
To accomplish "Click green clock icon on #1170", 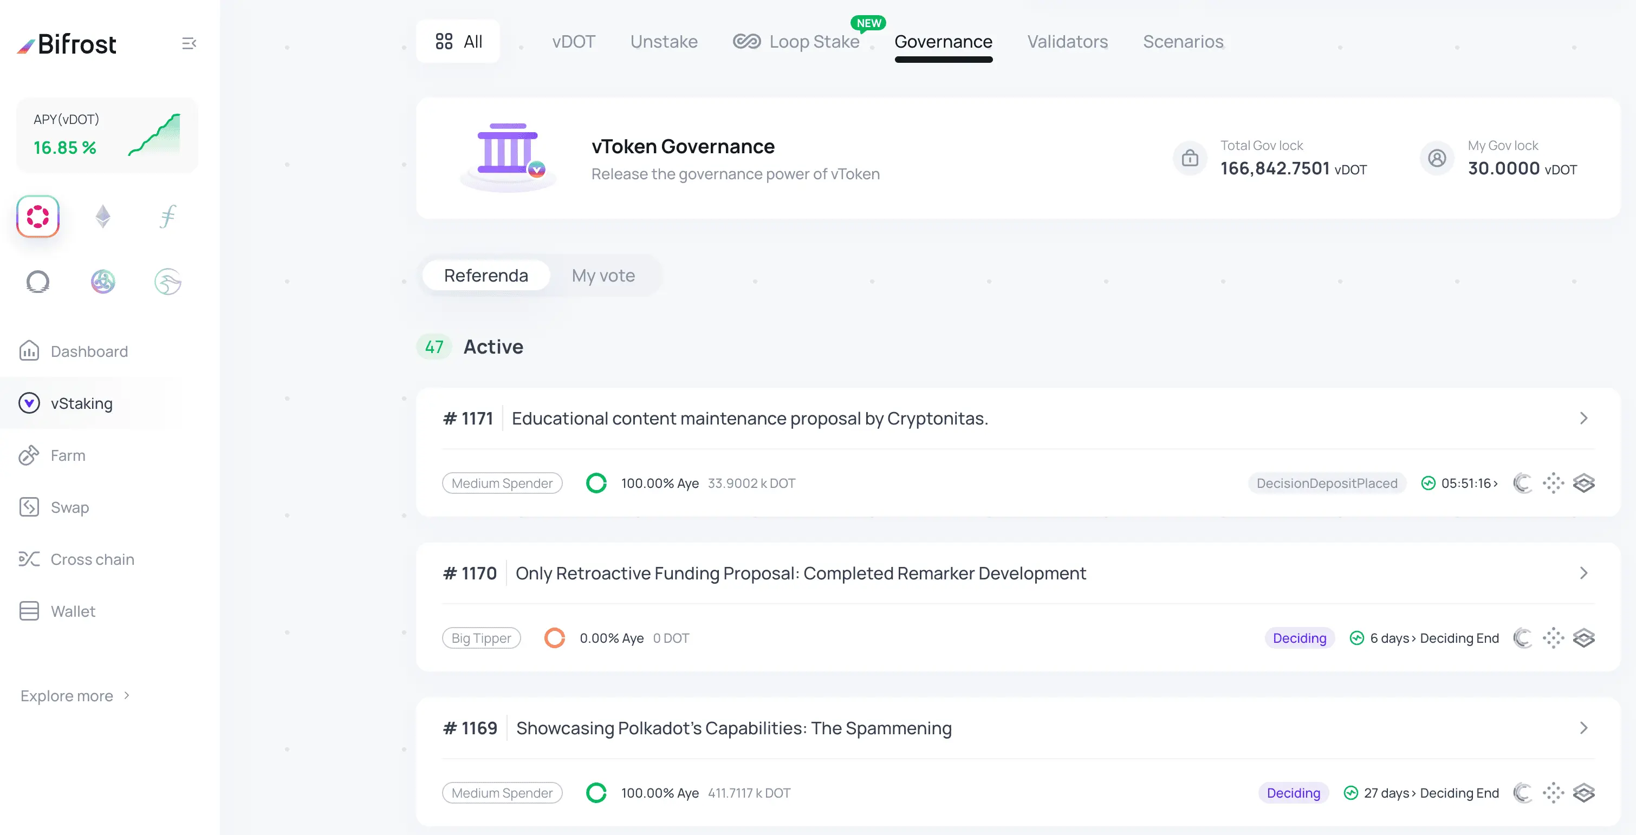I will click(x=1356, y=638).
